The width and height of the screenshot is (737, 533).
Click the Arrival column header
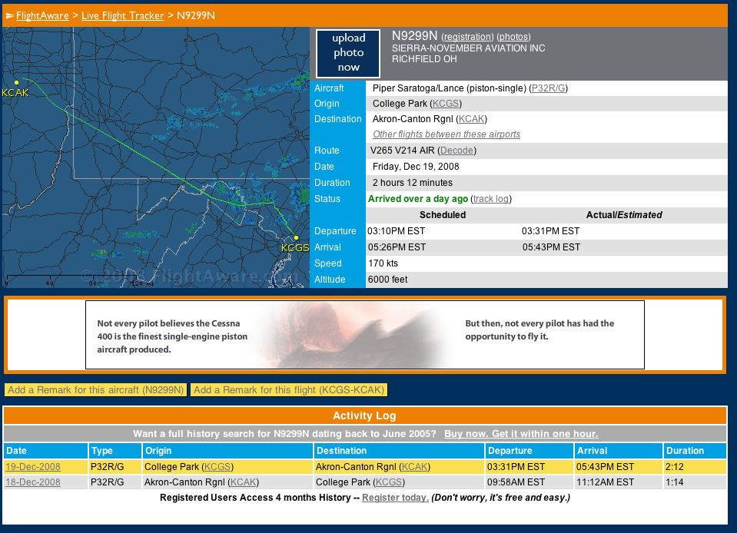(618, 451)
